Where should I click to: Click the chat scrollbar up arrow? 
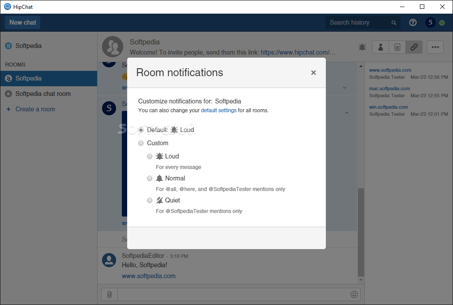pos(361,66)
